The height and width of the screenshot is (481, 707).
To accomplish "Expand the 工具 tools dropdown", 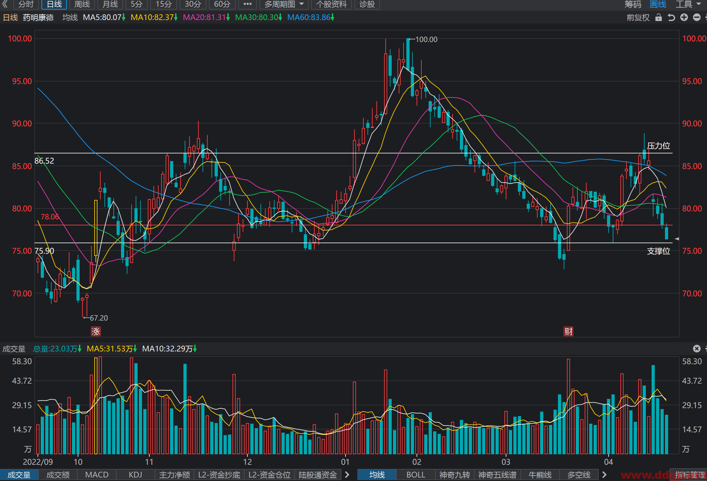I will [x=689, y=4].
